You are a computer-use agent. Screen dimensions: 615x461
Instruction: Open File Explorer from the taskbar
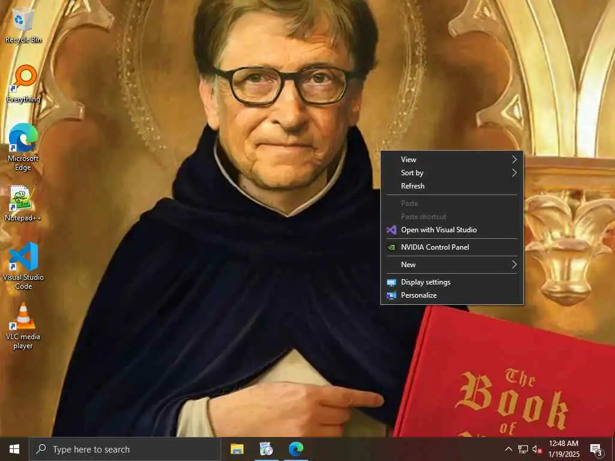pyautogui.click(x=237, y=449)
